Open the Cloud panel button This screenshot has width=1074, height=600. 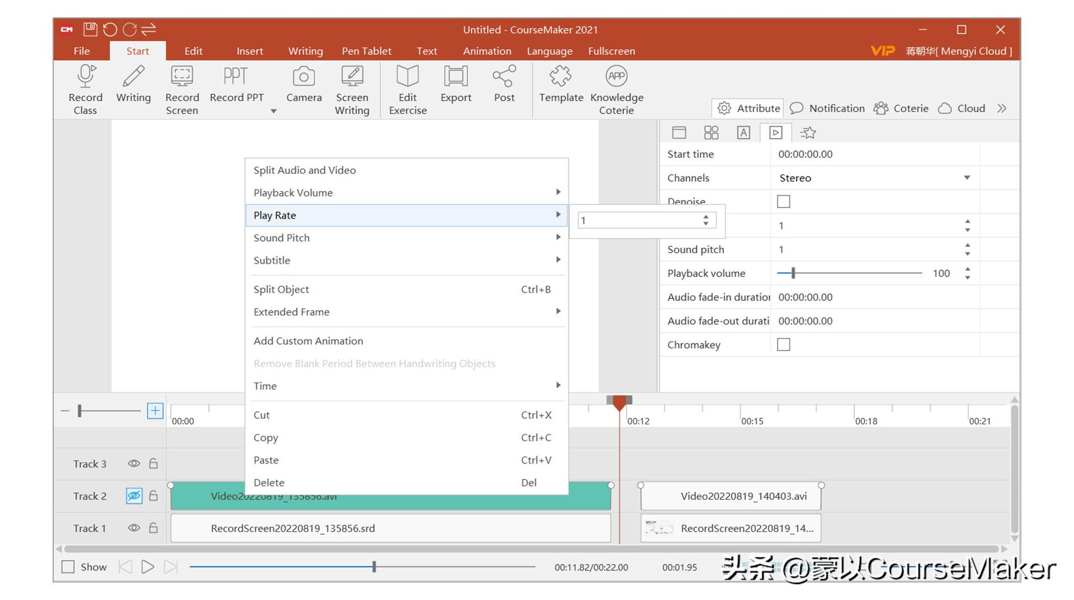point(962,108)
